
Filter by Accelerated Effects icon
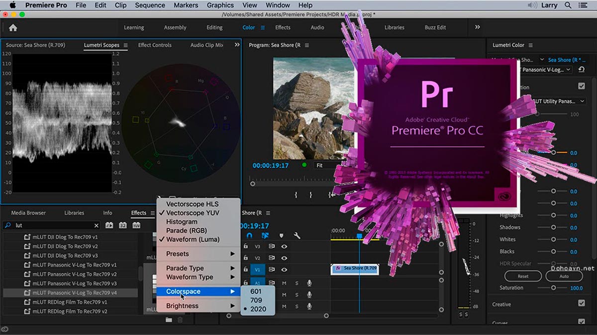[109, 225]
